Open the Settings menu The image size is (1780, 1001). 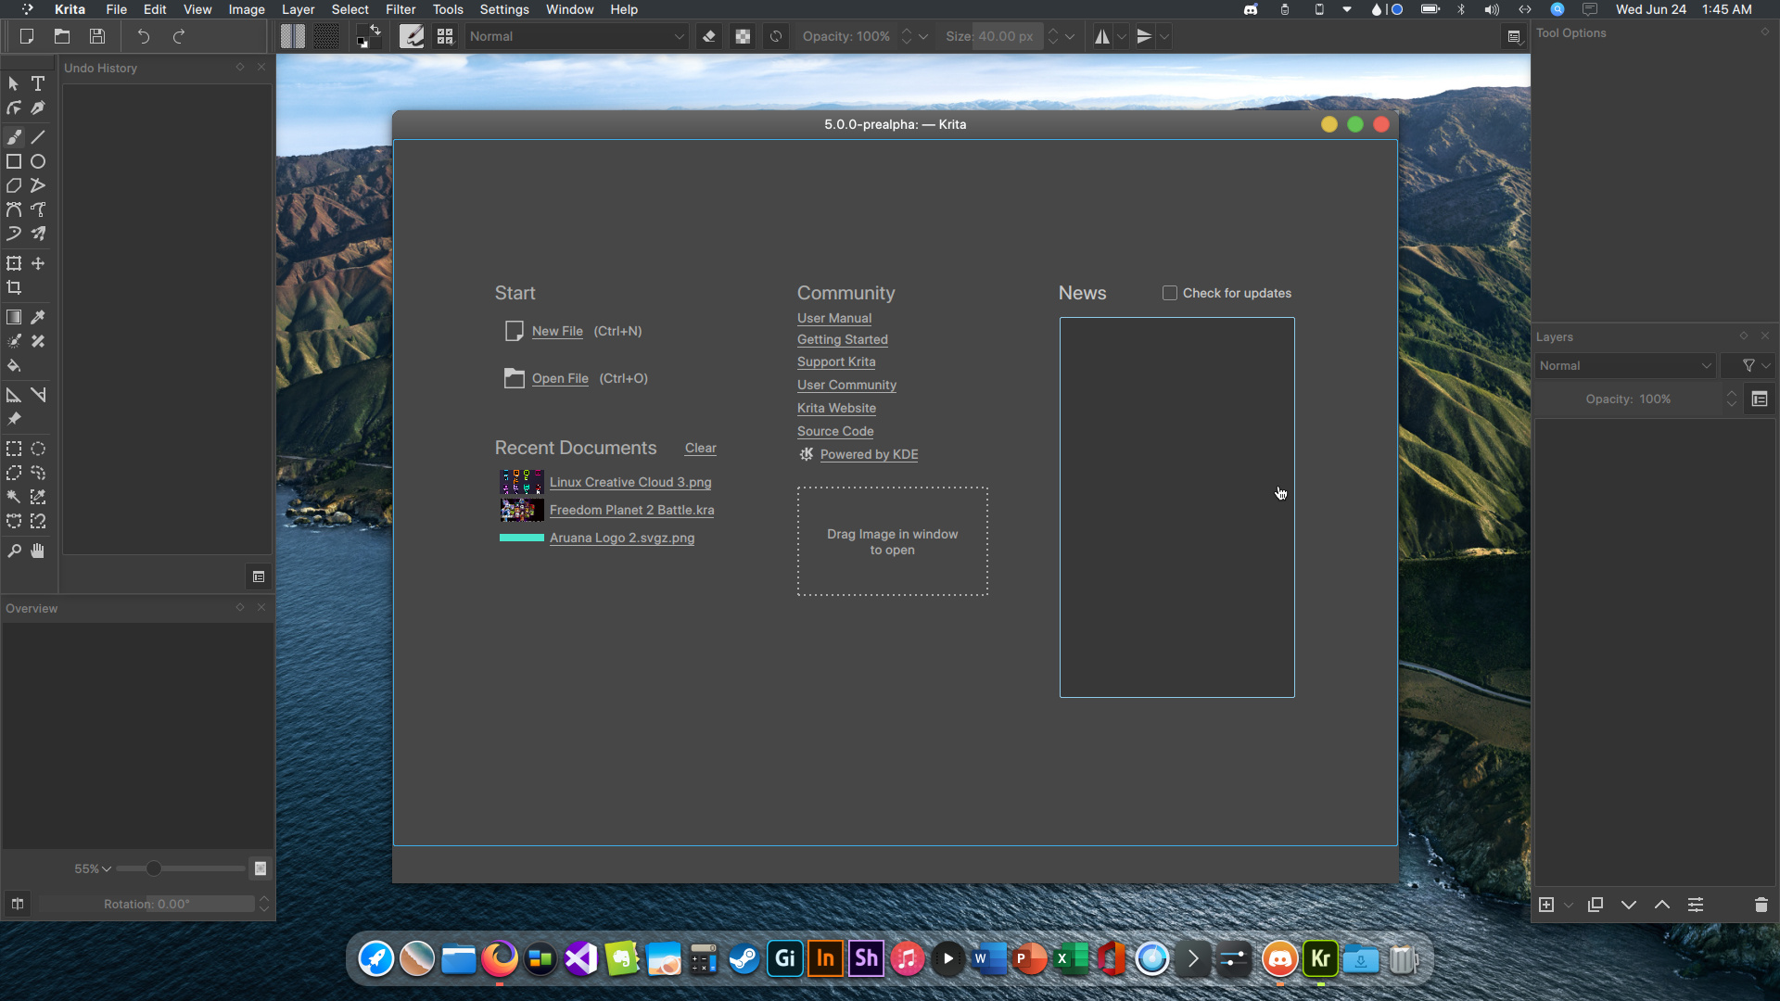[x=503, y=9]
